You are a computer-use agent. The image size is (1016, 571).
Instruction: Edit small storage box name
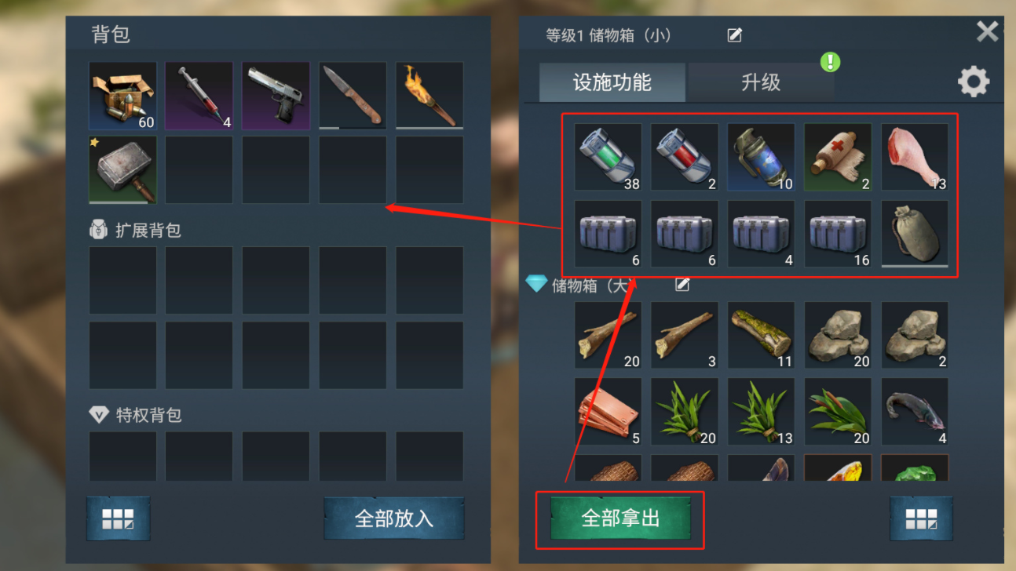(735, 35)
